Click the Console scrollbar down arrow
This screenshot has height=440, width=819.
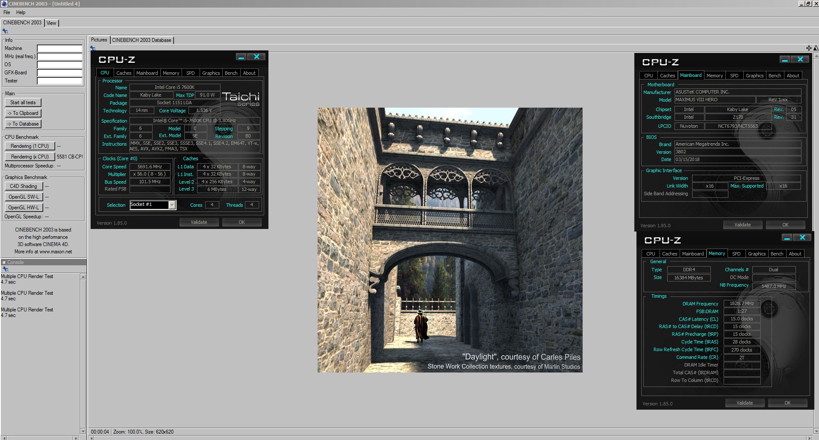pyautogui.click(x=83, y=431)
